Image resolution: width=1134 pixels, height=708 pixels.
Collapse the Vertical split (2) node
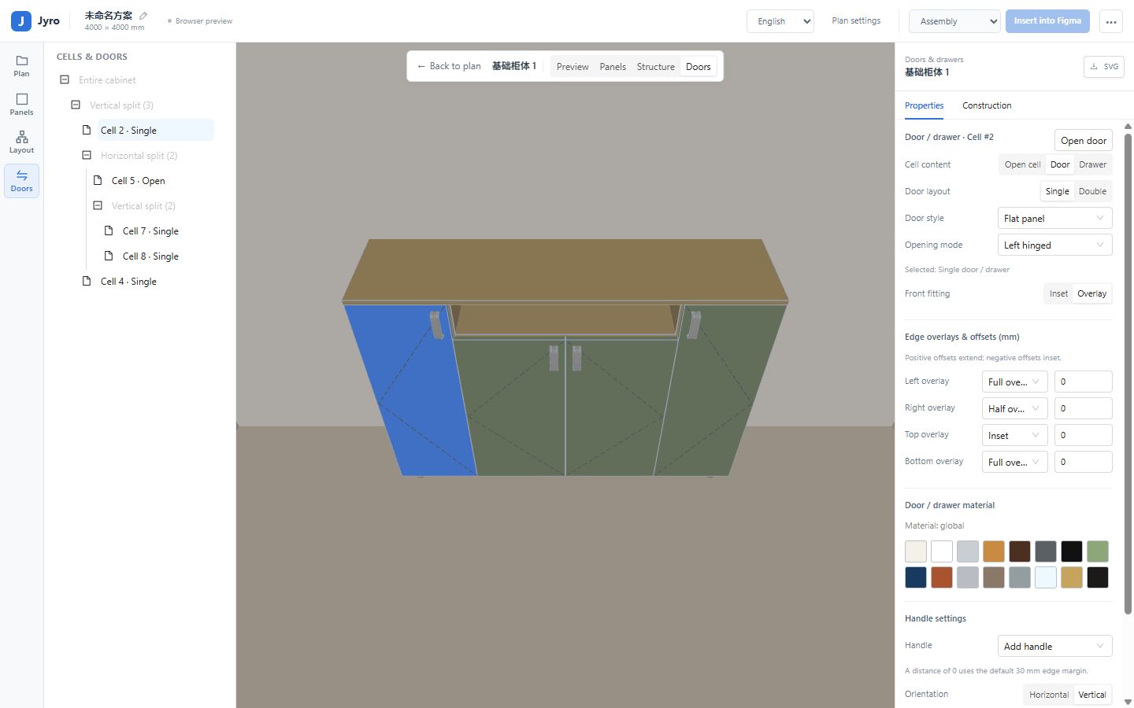[98, 206]
